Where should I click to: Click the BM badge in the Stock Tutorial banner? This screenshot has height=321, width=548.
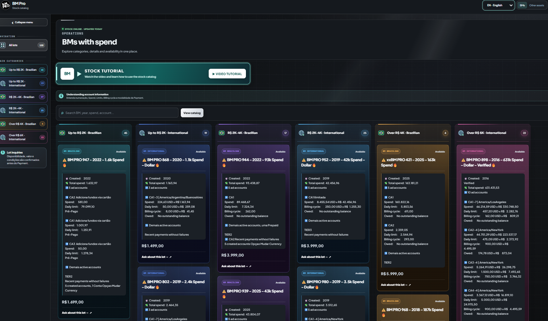coord(67,74)
